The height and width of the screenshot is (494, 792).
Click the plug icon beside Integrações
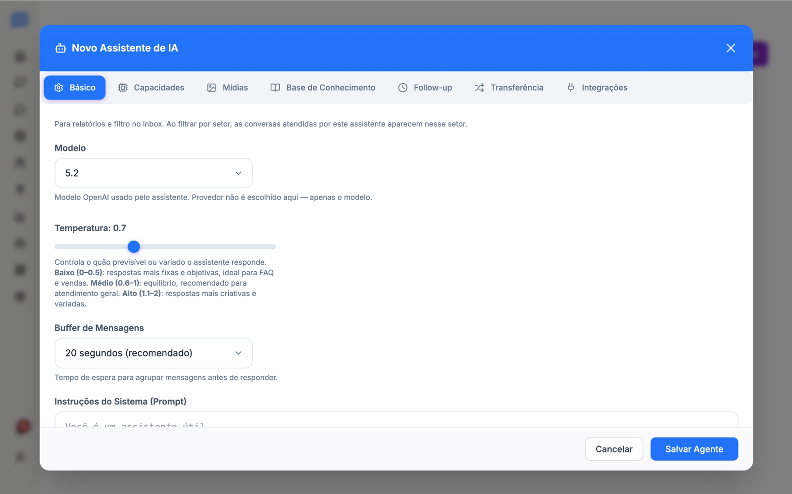(571, 88)
